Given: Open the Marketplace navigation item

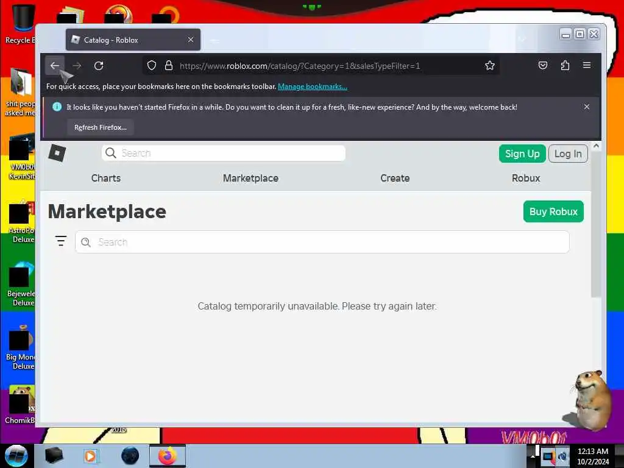Looking at the screenshot, I should [250, 178].
